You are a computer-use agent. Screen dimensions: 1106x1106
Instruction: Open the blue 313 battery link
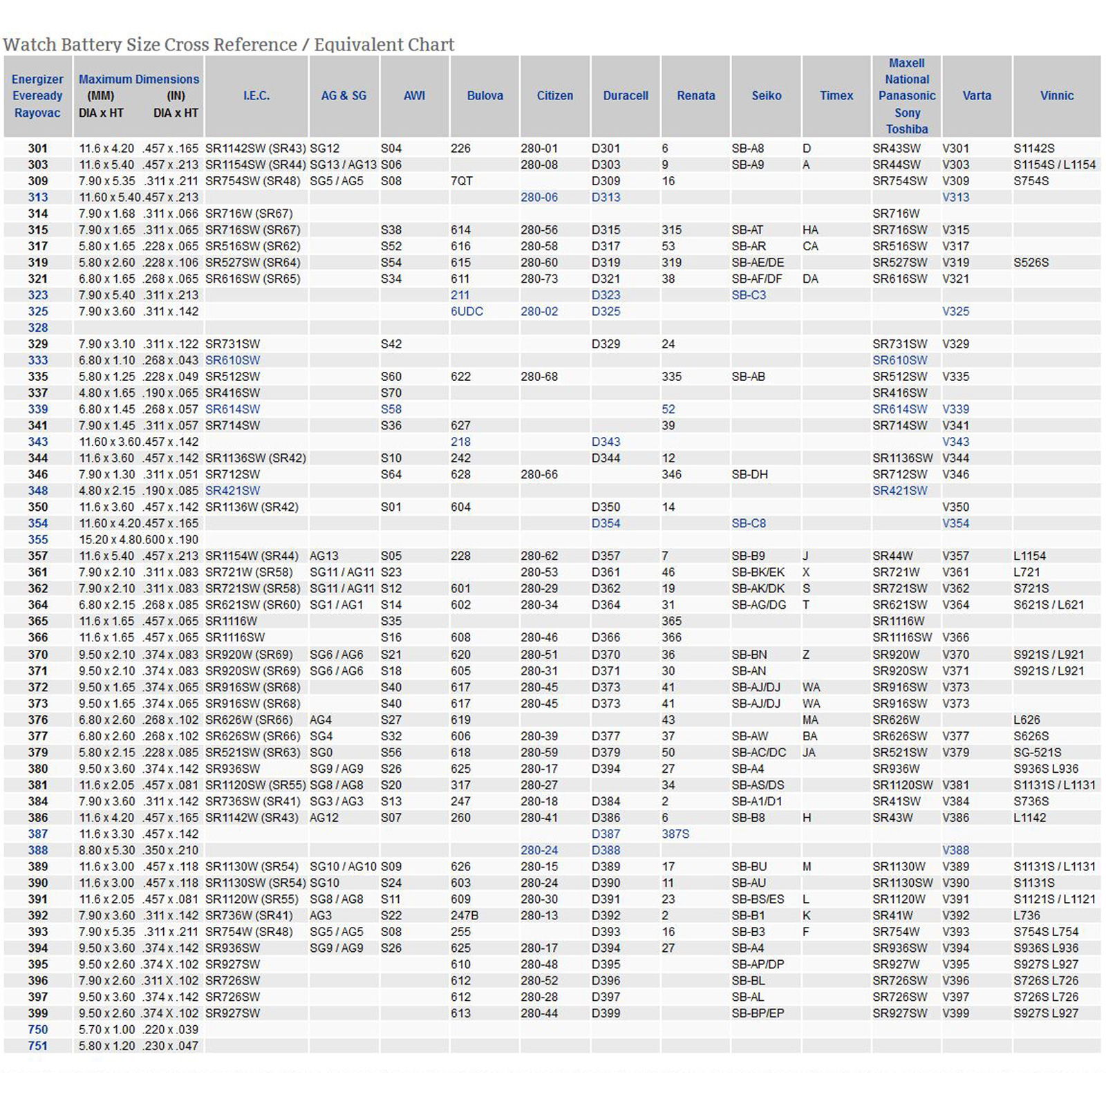pyautogui.click(x=38, y=198)
